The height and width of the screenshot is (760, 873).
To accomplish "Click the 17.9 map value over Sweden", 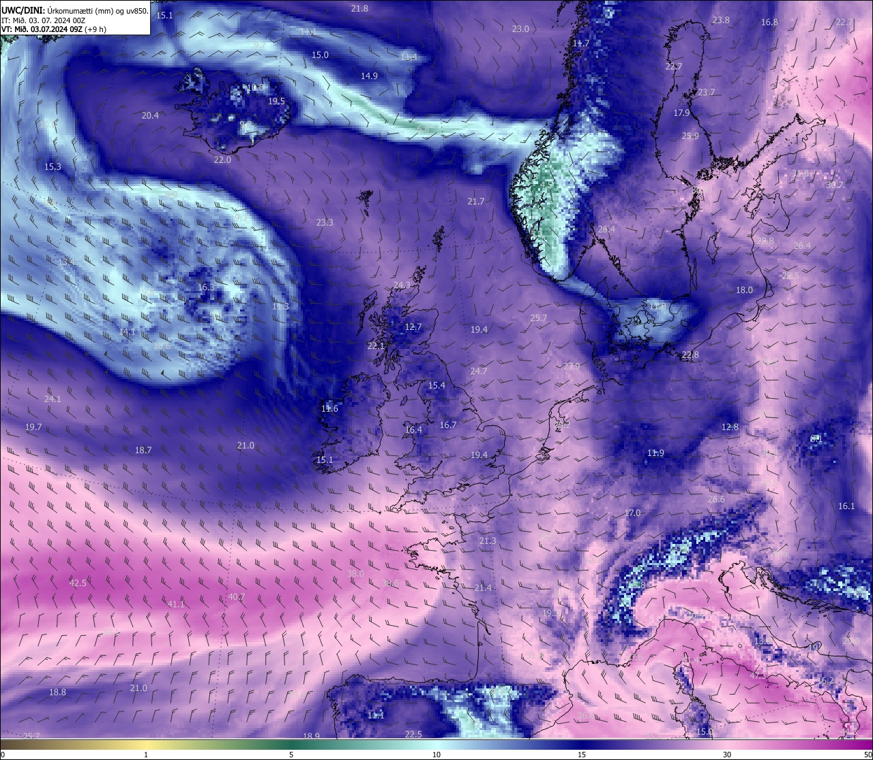I will pyautogui.click(x=681, y=112).
